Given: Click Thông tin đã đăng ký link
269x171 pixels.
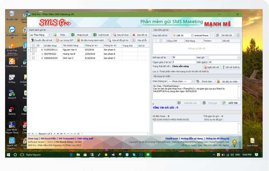Looking at the screenshot, I should 217,138.
